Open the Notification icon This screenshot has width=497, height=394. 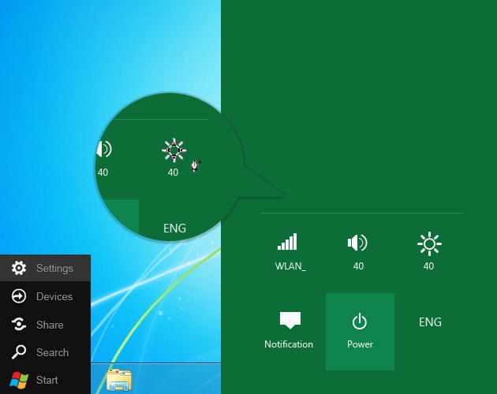tap(290, 320)
